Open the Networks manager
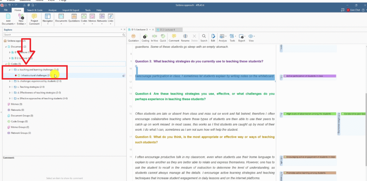This screenshot has height=181, width=367. coord(102,19)
